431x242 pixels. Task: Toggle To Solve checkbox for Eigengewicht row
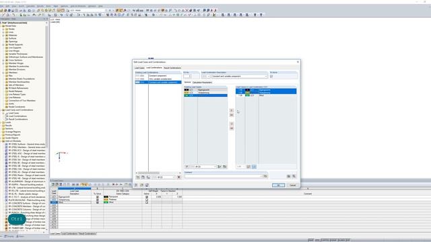pos(97,197)
